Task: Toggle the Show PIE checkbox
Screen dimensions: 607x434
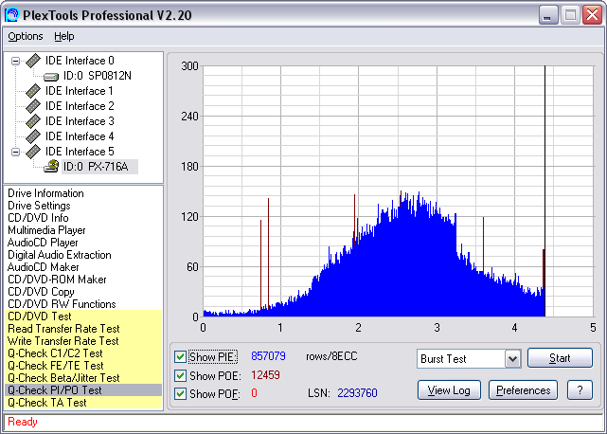Action: [x=180, y=356]
